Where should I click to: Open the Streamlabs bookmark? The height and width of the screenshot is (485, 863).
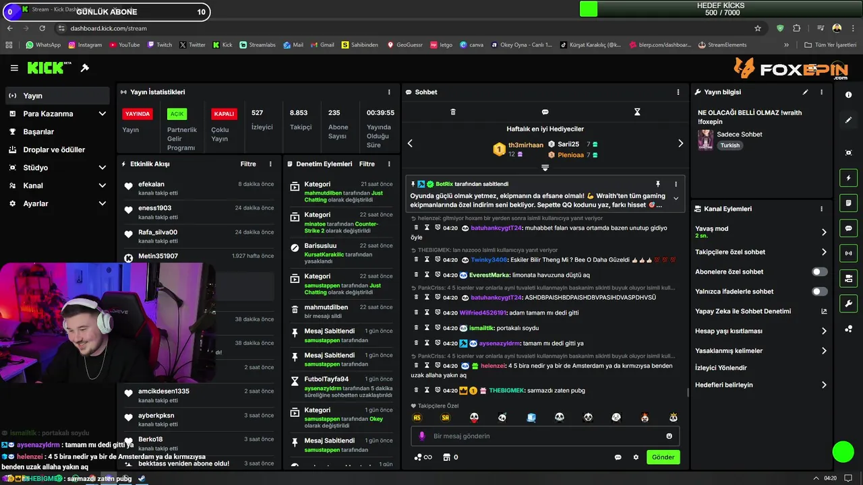pyautogui.click(x=258, y=45)
